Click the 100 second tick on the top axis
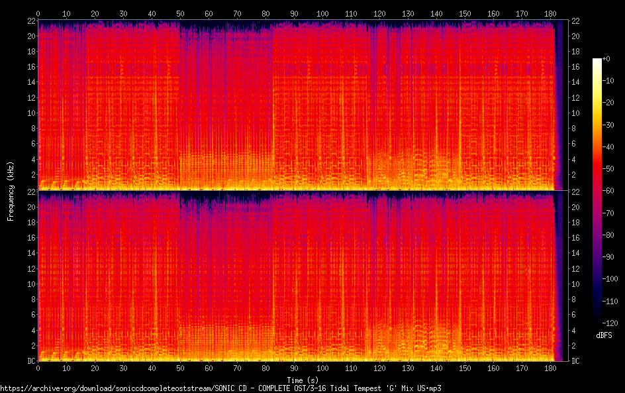Viewport: 625px width, 393px height. [322, 13]
